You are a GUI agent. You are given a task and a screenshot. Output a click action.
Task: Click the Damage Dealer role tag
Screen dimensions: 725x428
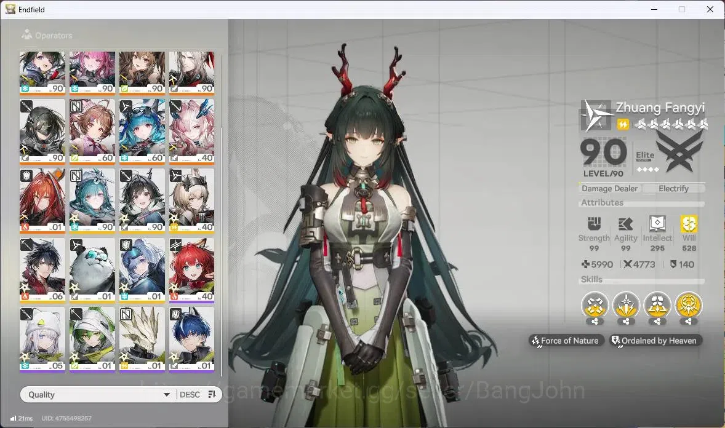tap(609, 189)
